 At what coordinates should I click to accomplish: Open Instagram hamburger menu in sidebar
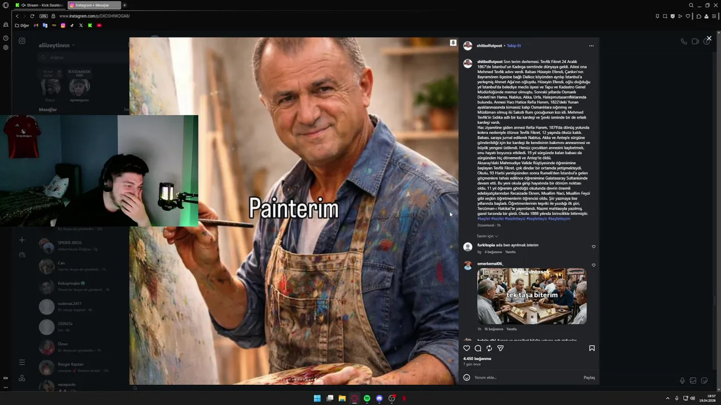pos(22,362)
